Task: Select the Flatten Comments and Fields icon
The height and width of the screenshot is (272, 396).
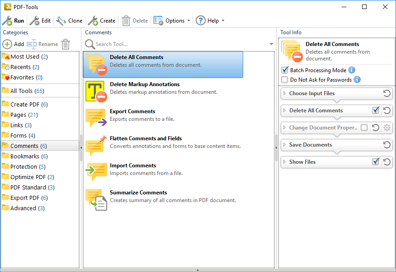Action: (96, 145)
